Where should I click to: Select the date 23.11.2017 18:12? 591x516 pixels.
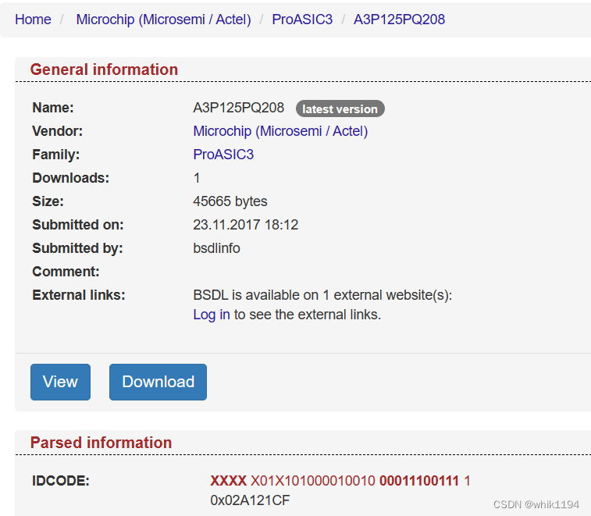pos(246,225)
